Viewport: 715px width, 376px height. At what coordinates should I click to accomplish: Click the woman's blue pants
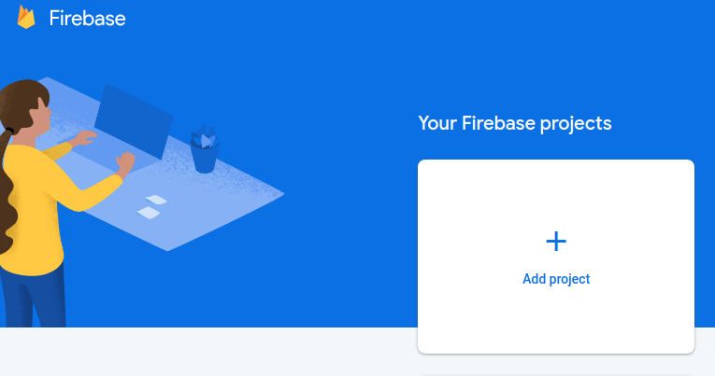point(33,299)
